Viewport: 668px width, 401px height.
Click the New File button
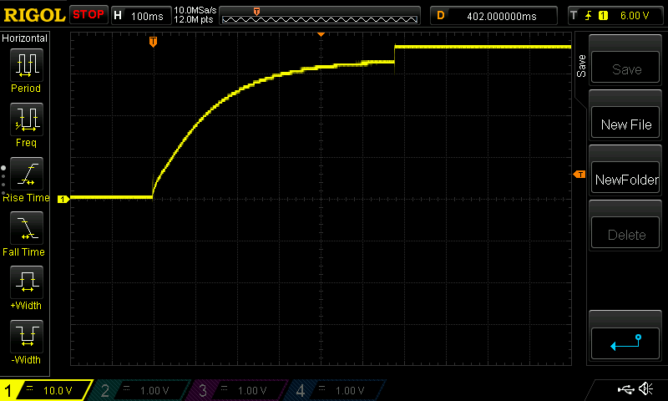click(x=625, y=124)
